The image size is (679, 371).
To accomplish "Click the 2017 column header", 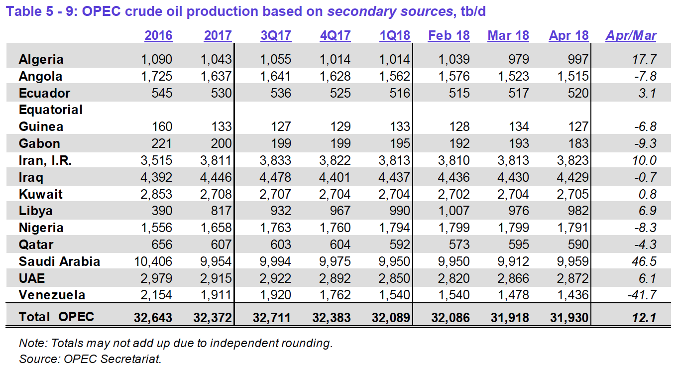I will pos(218,35).
